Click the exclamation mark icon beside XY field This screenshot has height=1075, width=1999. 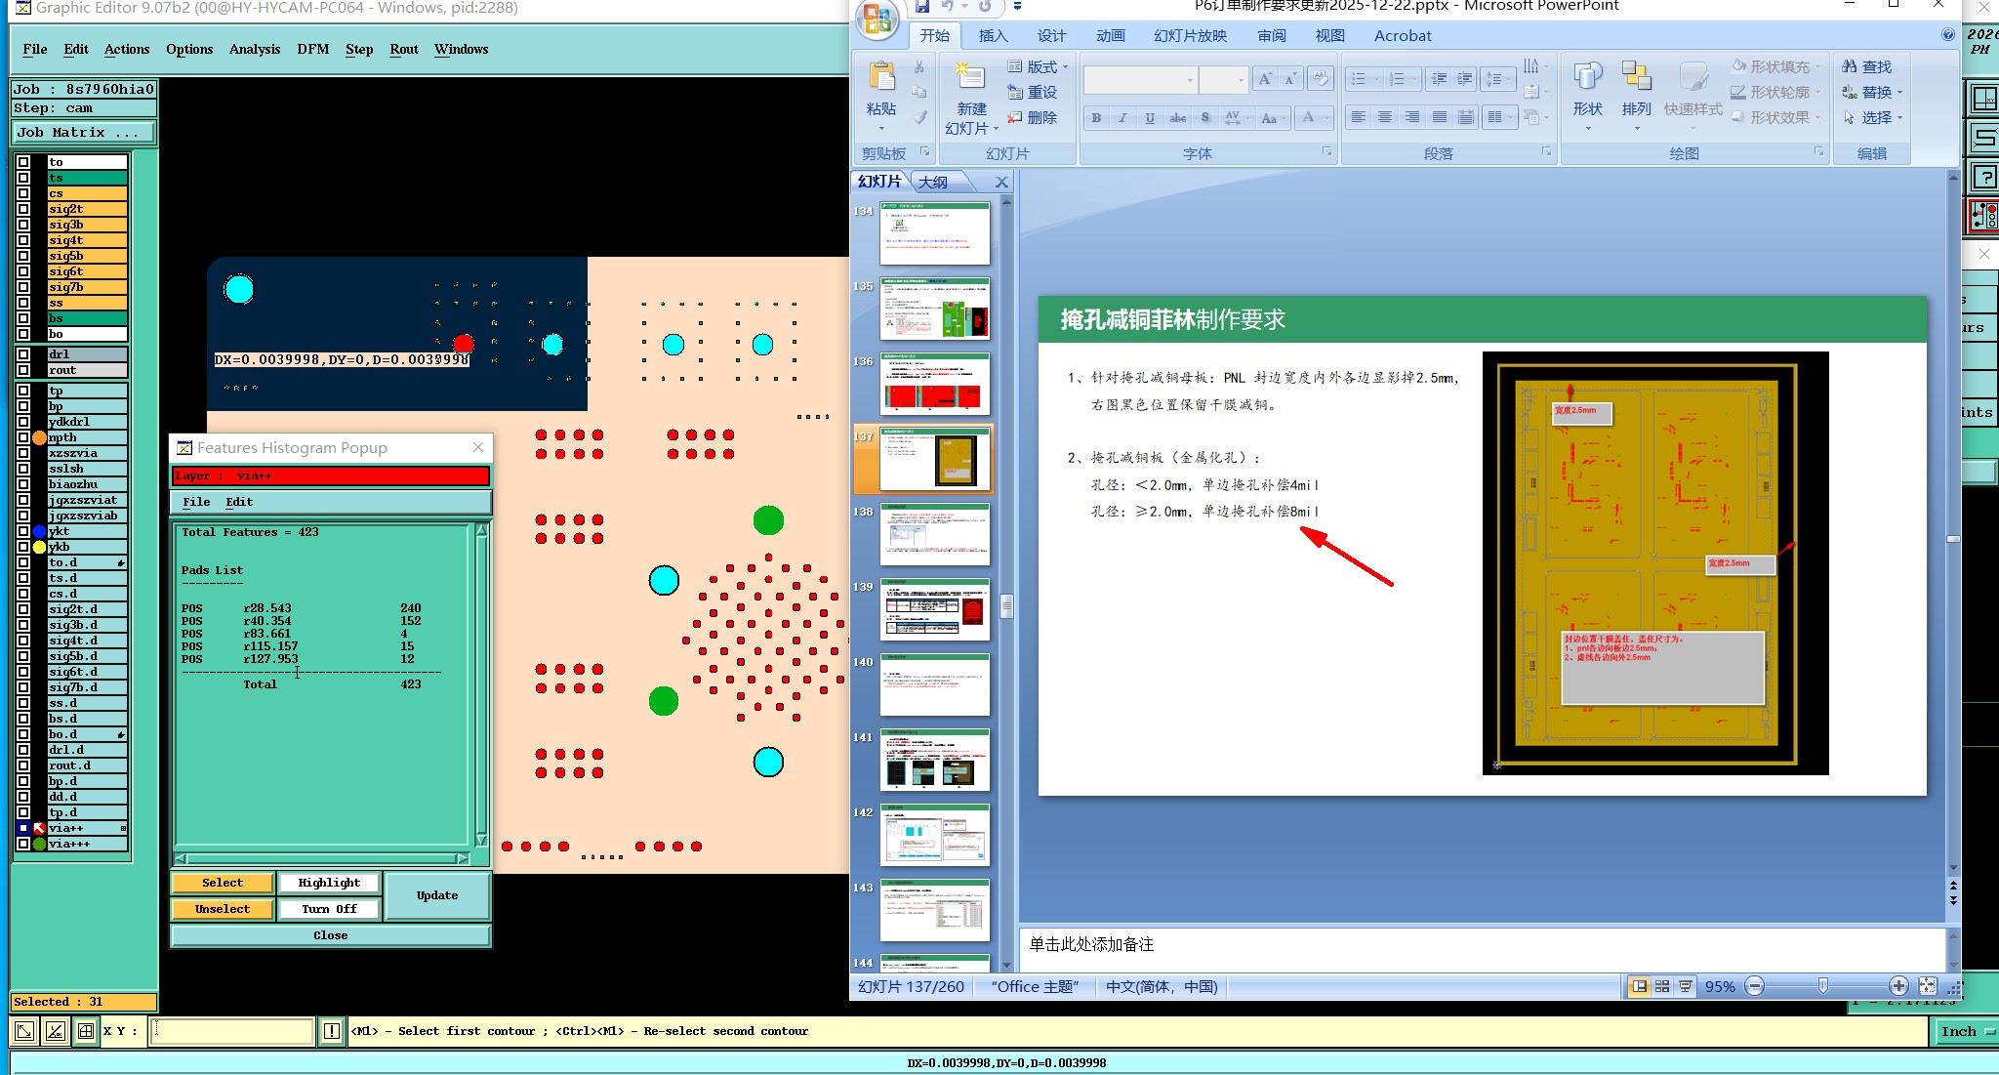click(x=332, y=1031)
